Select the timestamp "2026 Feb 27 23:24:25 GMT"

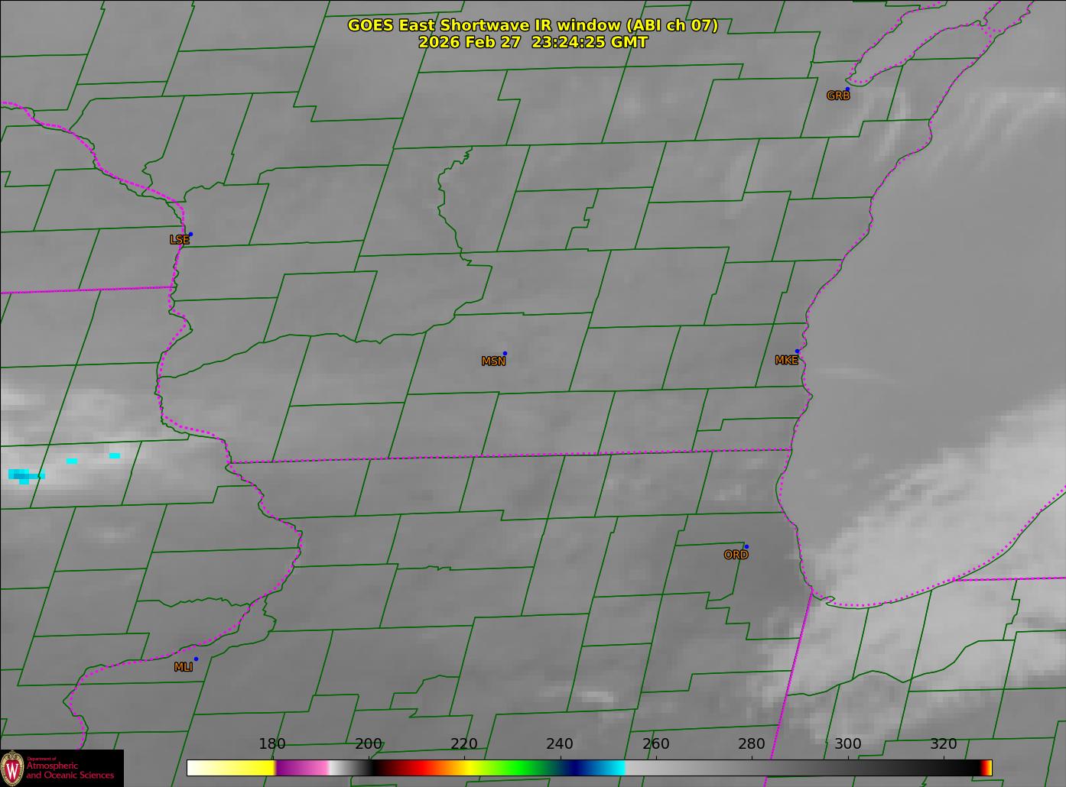click(533, 43)
